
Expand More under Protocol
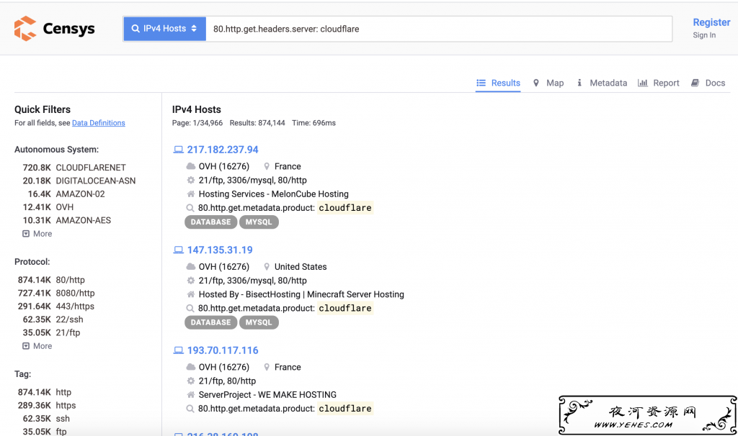(x=37, y=346)
